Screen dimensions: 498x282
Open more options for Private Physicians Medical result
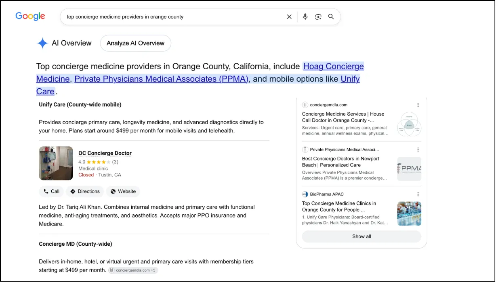click(x=418, y=149)
